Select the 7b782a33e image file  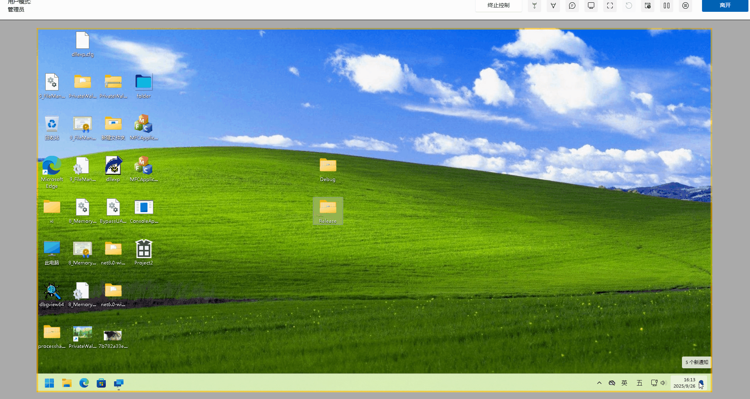click(x=113, y=339)
